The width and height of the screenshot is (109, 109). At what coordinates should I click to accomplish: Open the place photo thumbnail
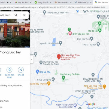[x=15, y=33]
